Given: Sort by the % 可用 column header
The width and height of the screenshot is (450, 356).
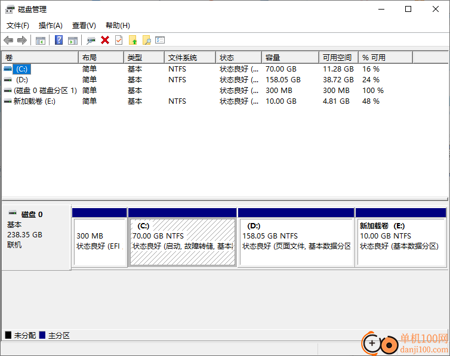Looking at the screenshot, I should [x=386, y=58].
